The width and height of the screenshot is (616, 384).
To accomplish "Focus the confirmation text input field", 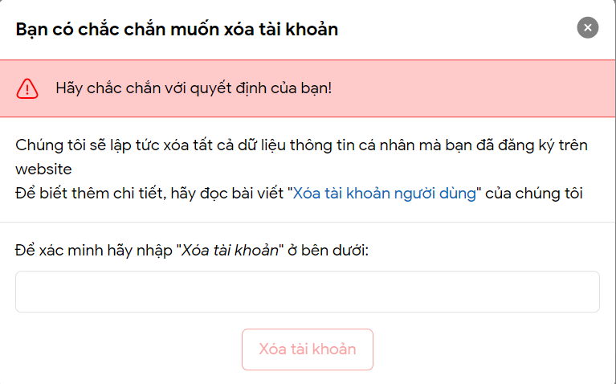I will click(308, 292).
